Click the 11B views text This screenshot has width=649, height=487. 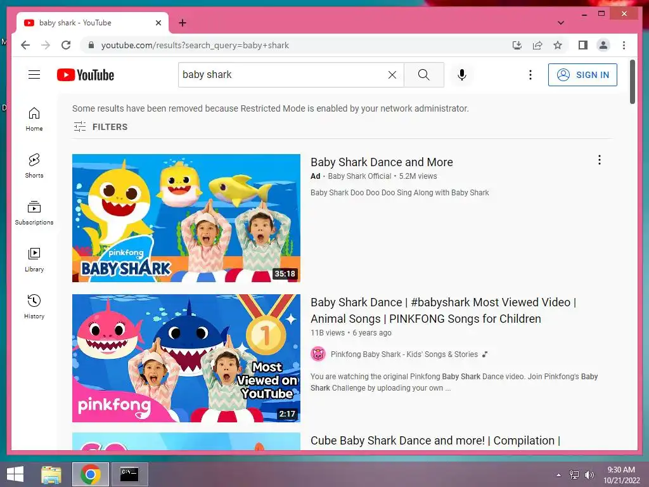(x=328, y=332)
